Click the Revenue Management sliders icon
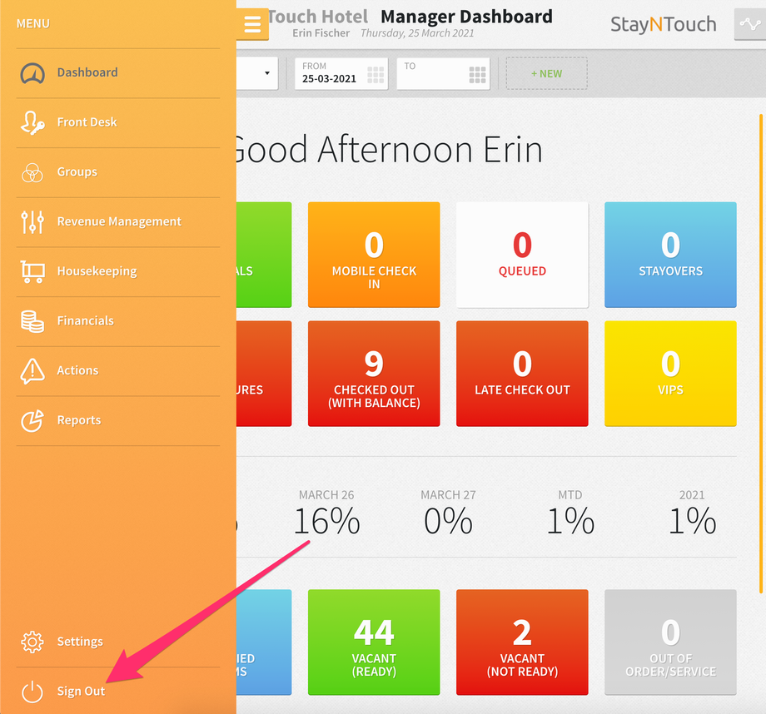Image resolution: width=766 pixels, height=714 pixels. (32, 221)
